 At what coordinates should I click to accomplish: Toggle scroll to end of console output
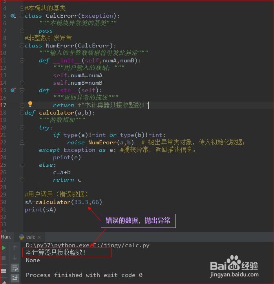(x=15, y=277)
